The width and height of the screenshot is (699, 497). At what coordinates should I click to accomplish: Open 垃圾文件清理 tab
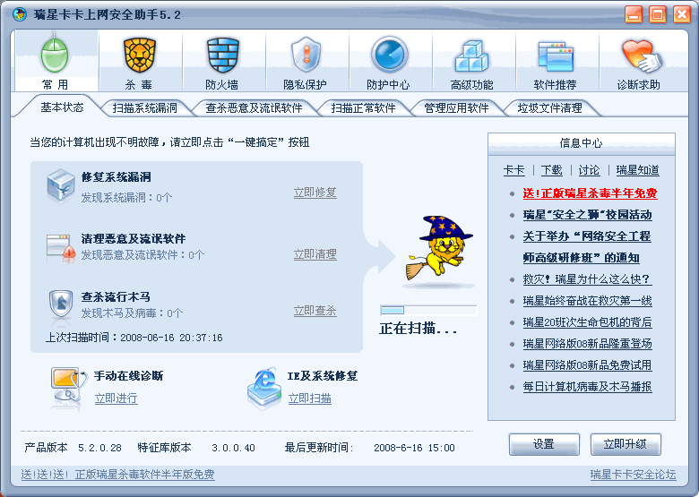point(549,107)
